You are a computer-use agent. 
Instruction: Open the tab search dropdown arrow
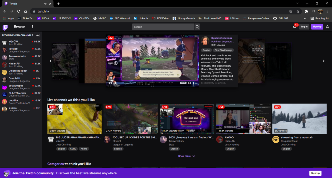(297, 3)
